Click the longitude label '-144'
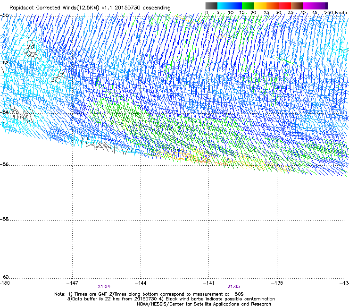 pyautogui.click(x=141, y=283)
